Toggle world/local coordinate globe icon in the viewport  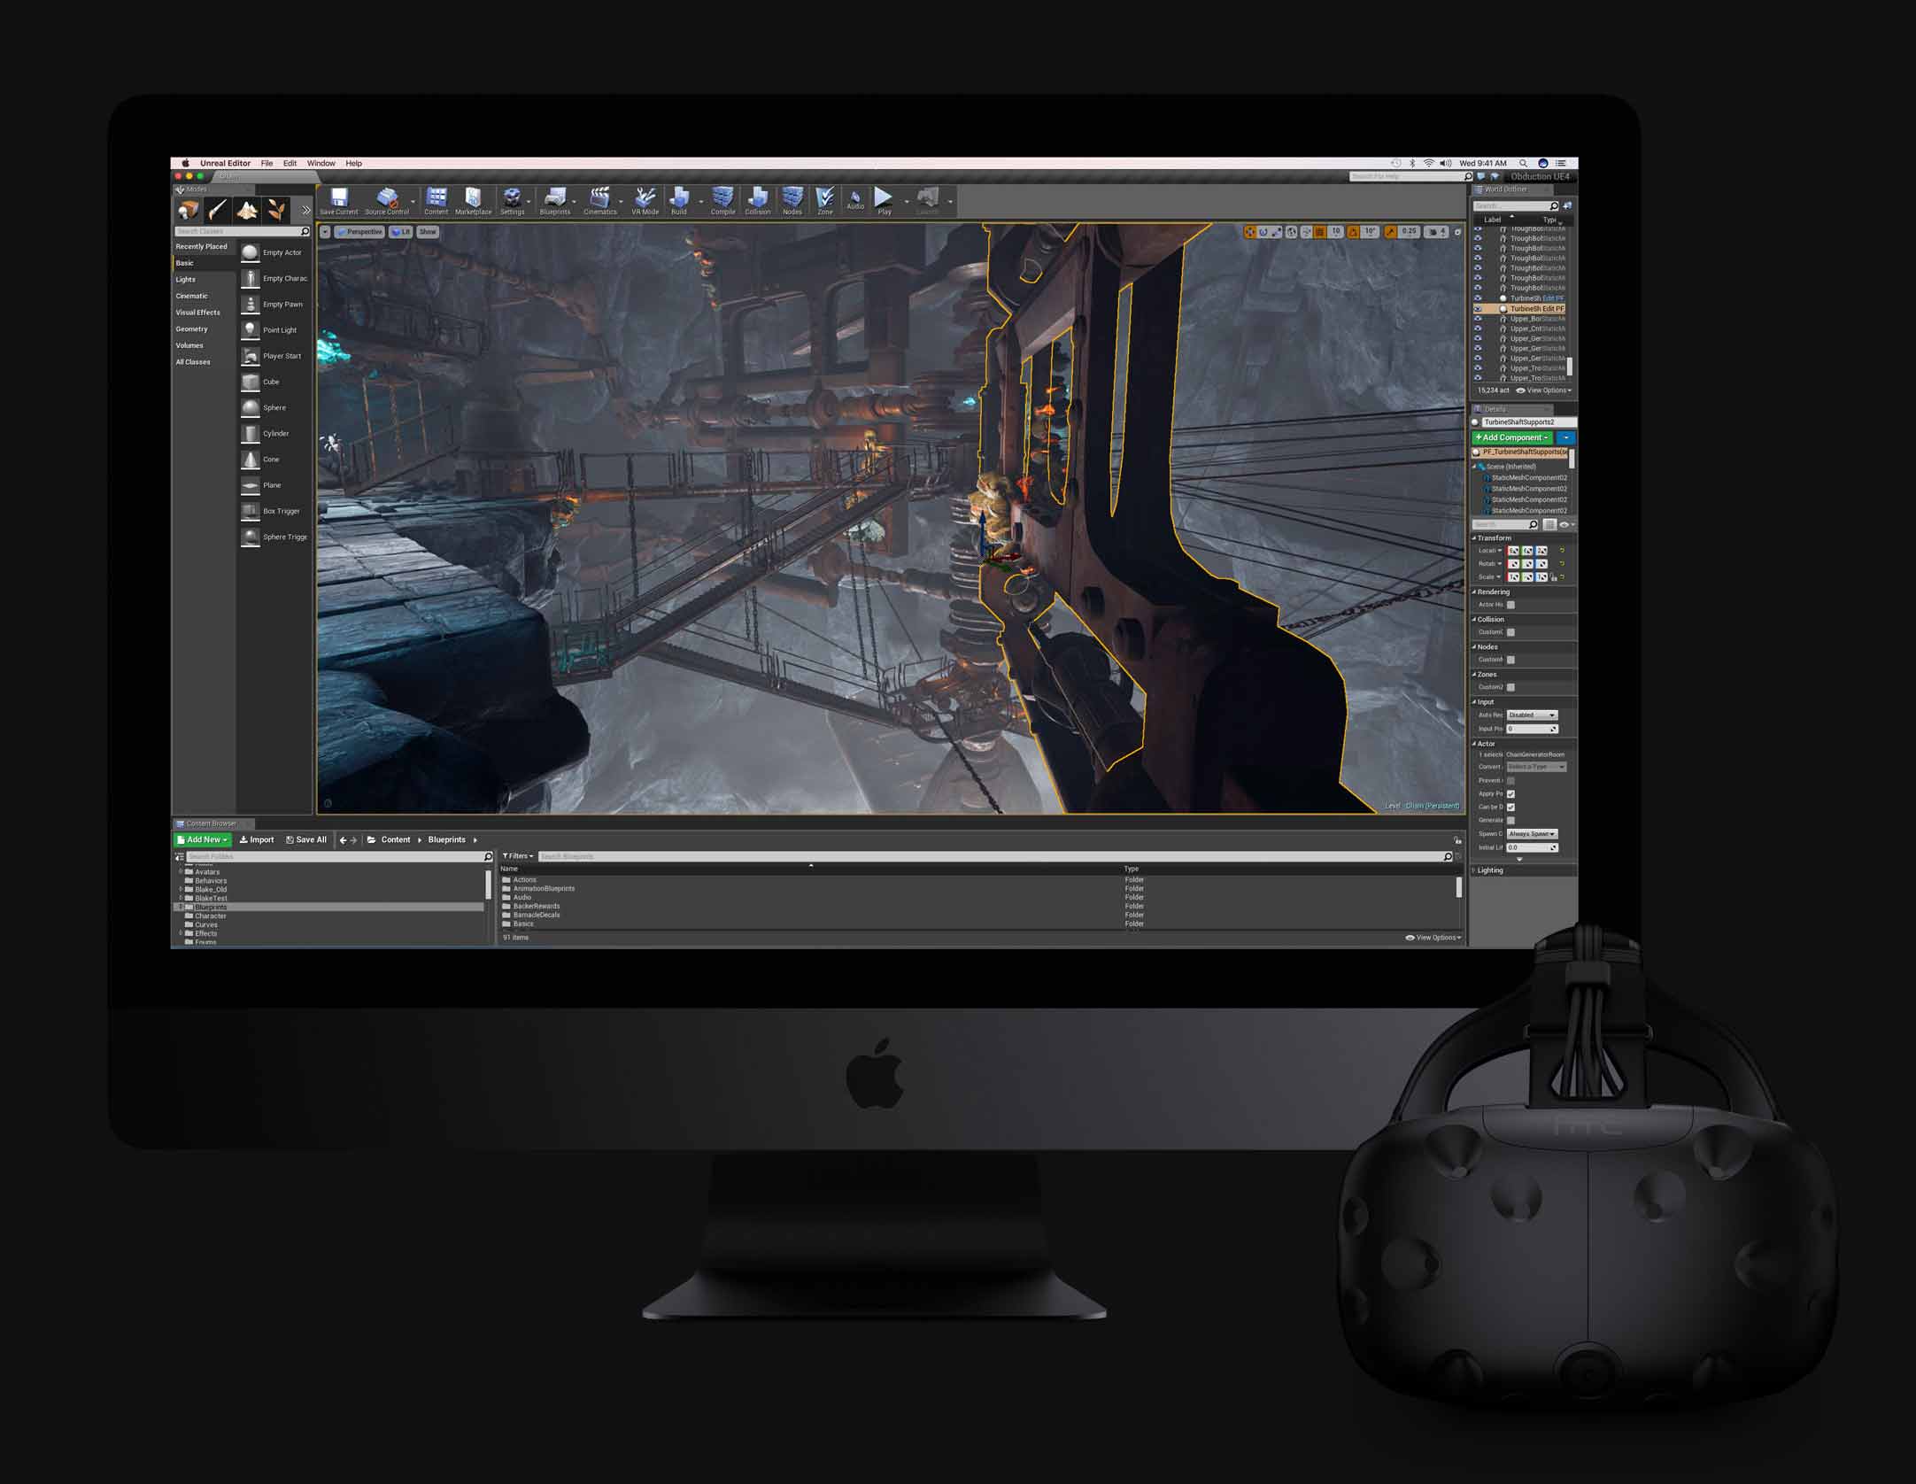coord(1292,232)
